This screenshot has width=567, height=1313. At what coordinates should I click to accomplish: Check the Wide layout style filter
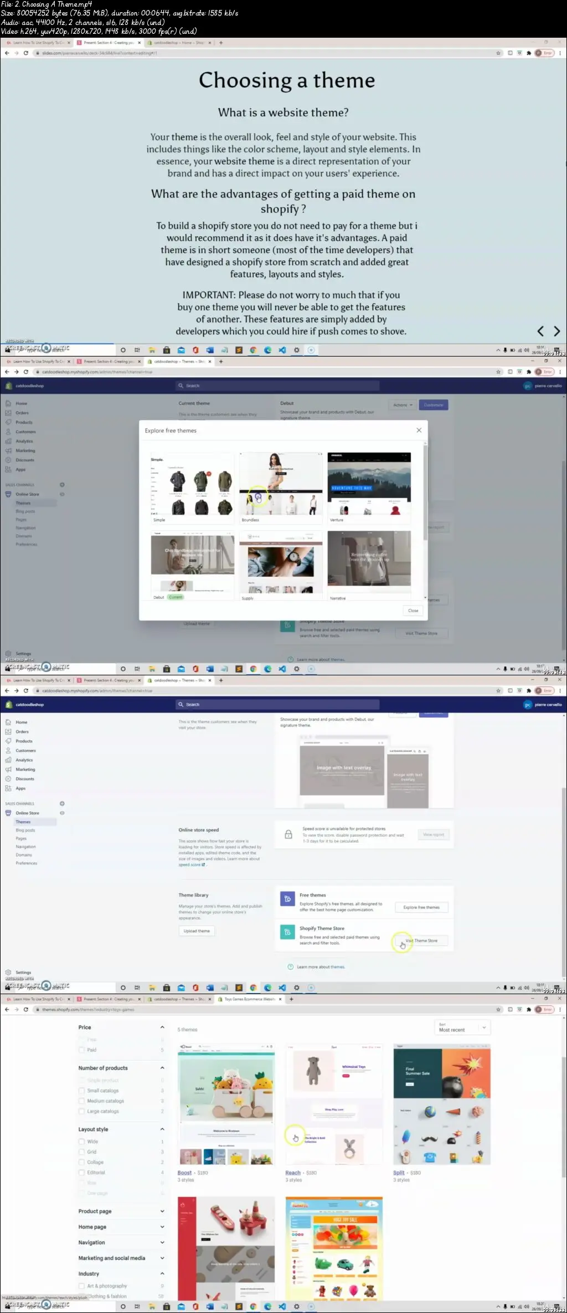(82, 1141)
